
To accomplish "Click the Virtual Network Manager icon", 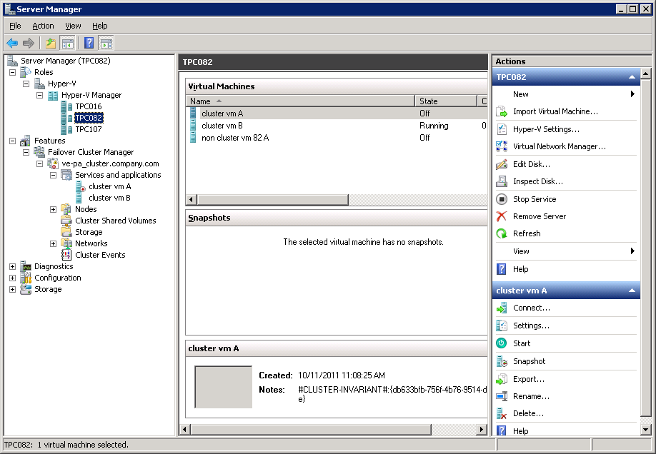I will (x=502, y=146).
